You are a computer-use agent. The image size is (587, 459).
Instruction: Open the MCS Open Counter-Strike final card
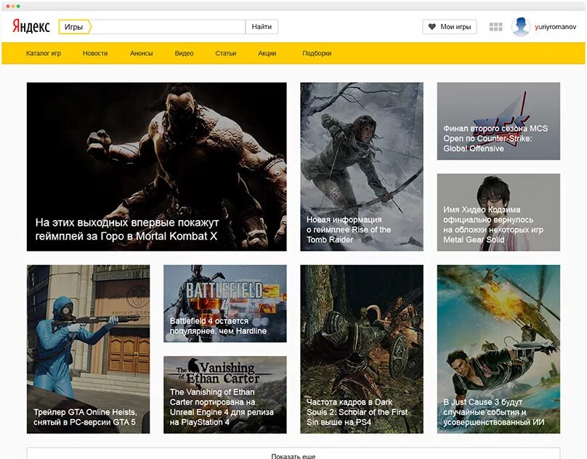click(x=498, y=121)
